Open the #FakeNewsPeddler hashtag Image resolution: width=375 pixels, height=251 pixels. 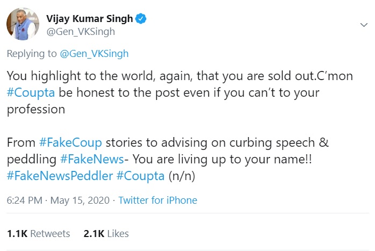[x=60, y=176]
